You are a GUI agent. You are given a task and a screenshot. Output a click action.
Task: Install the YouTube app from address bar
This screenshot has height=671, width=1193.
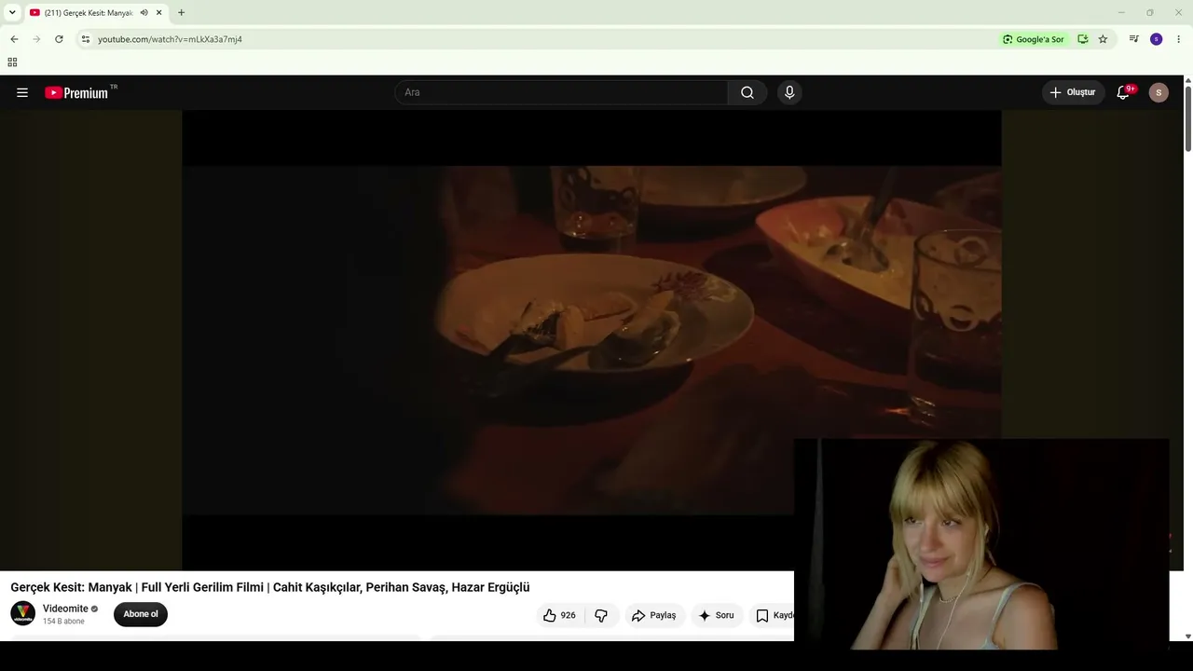click(x=1083, y=39)
